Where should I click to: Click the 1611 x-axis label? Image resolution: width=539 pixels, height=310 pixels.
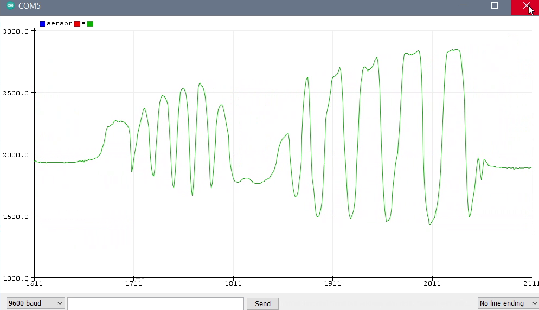pos(34,283)
